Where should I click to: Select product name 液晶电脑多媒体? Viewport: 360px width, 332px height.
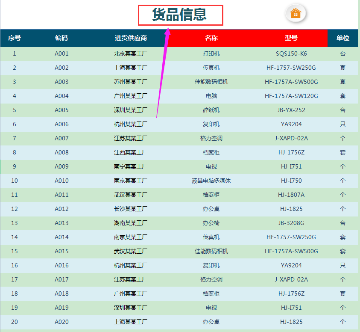pos(211,181)
